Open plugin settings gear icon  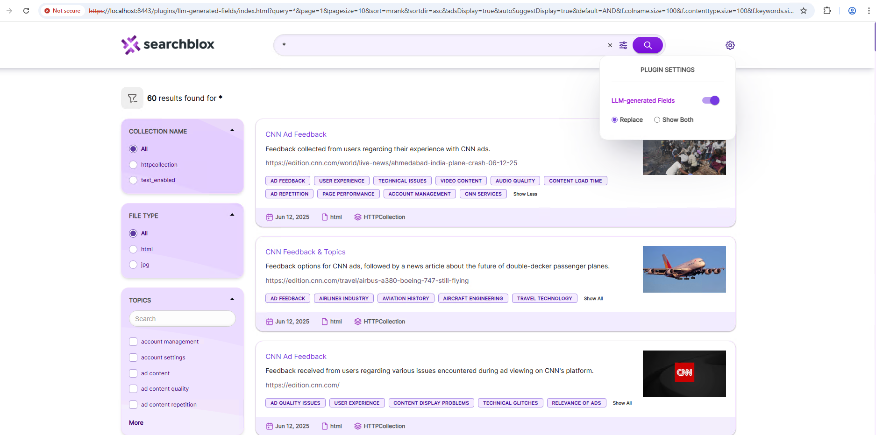(x=730, y=45)
